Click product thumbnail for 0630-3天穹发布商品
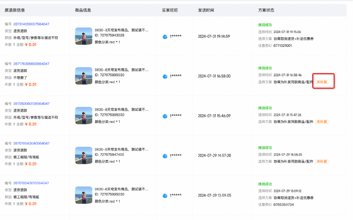 click(x=84, y=36)
